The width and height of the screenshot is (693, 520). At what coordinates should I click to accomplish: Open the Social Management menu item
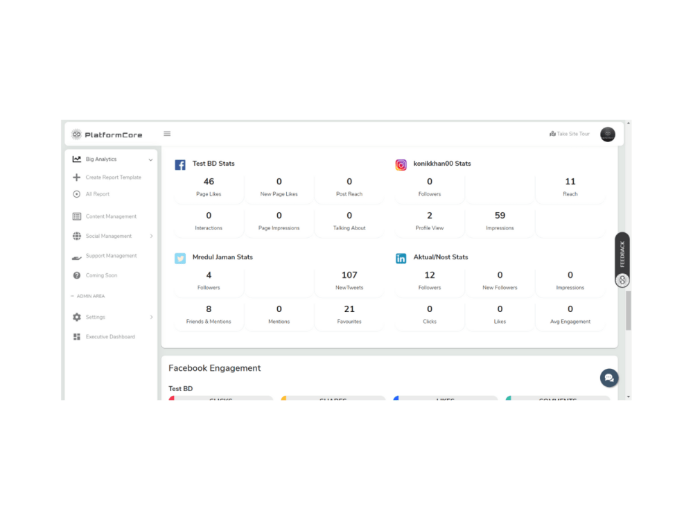109,236
